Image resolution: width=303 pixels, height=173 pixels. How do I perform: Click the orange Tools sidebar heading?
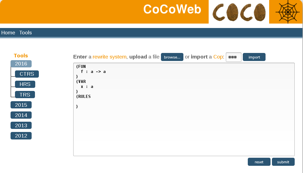click(21, 56)
